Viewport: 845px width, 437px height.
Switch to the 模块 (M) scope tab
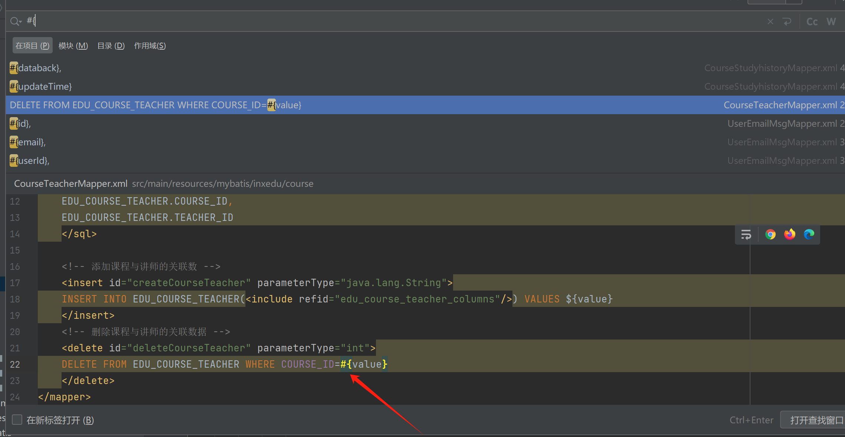click(x=73, y=46)
